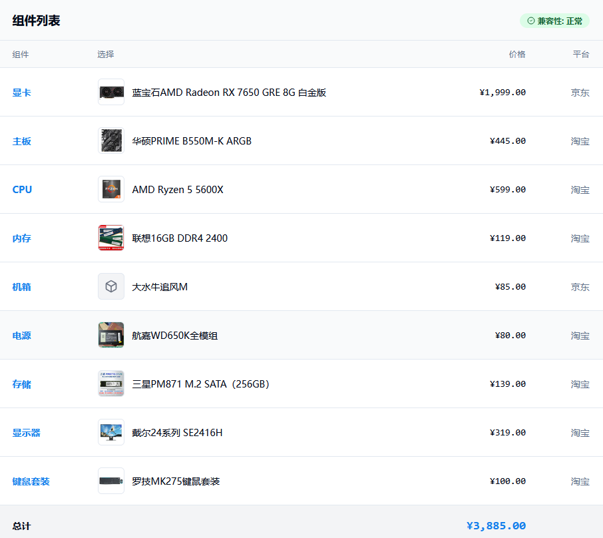Click the 机箱 component link
This screenshot has height=538, width=603.
click(x=21, y=287)
